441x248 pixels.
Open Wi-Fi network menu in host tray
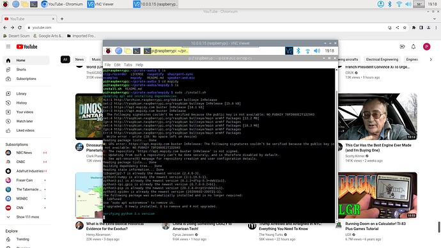(399, 4)
